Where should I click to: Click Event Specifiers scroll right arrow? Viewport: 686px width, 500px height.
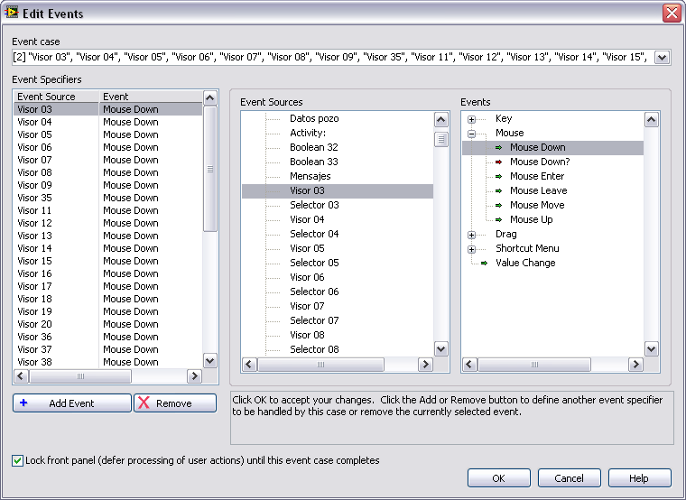coord(194,376)
